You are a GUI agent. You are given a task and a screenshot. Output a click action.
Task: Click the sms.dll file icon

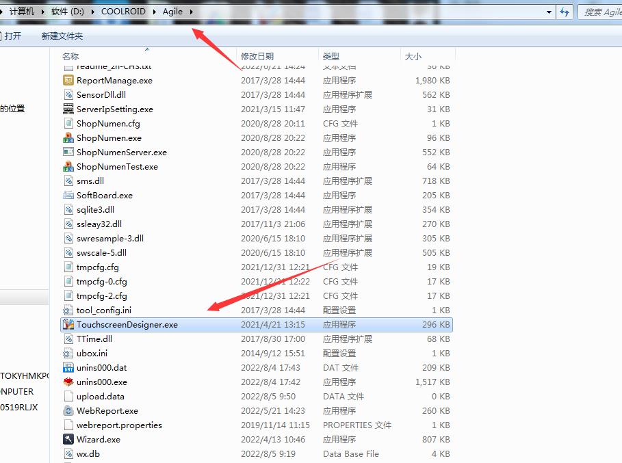click(x=68, y=181)
